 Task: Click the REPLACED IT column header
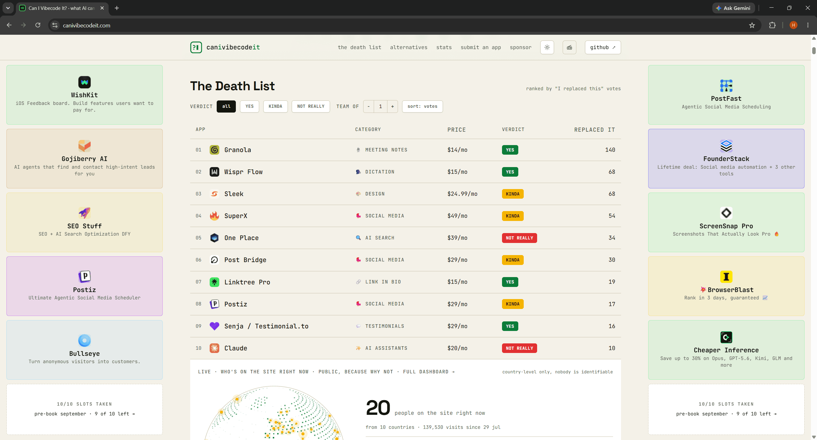click(595, 130)
